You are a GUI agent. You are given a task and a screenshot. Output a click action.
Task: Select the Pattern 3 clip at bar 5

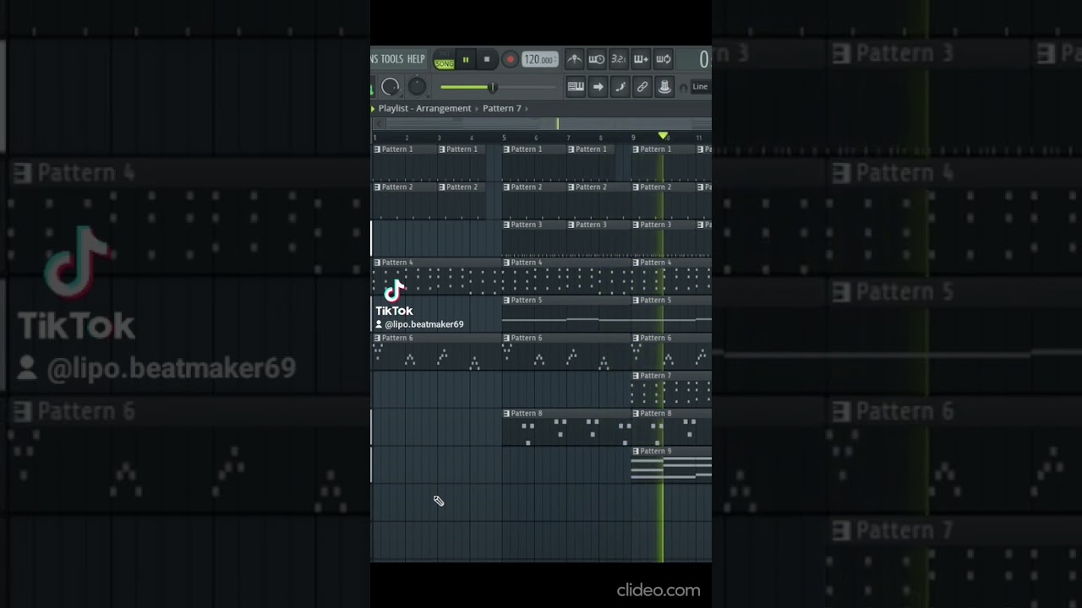click(x=534, y=238)
